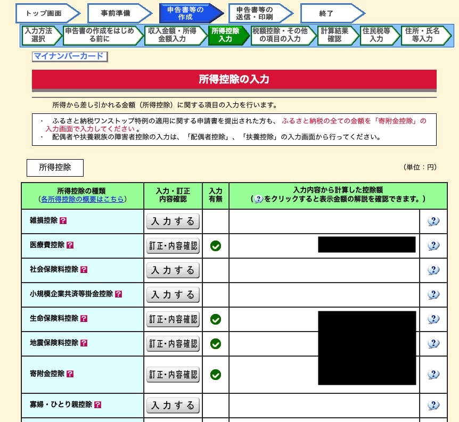Viewport: 459px width, 422px height.
Task: Open help icon beside 小規模企業共済等掛金控除 label
Action: click(119, 294)
